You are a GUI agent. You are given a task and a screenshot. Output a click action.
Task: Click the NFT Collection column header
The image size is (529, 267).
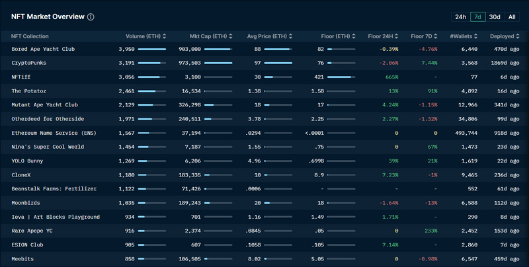tap(30, 36)
